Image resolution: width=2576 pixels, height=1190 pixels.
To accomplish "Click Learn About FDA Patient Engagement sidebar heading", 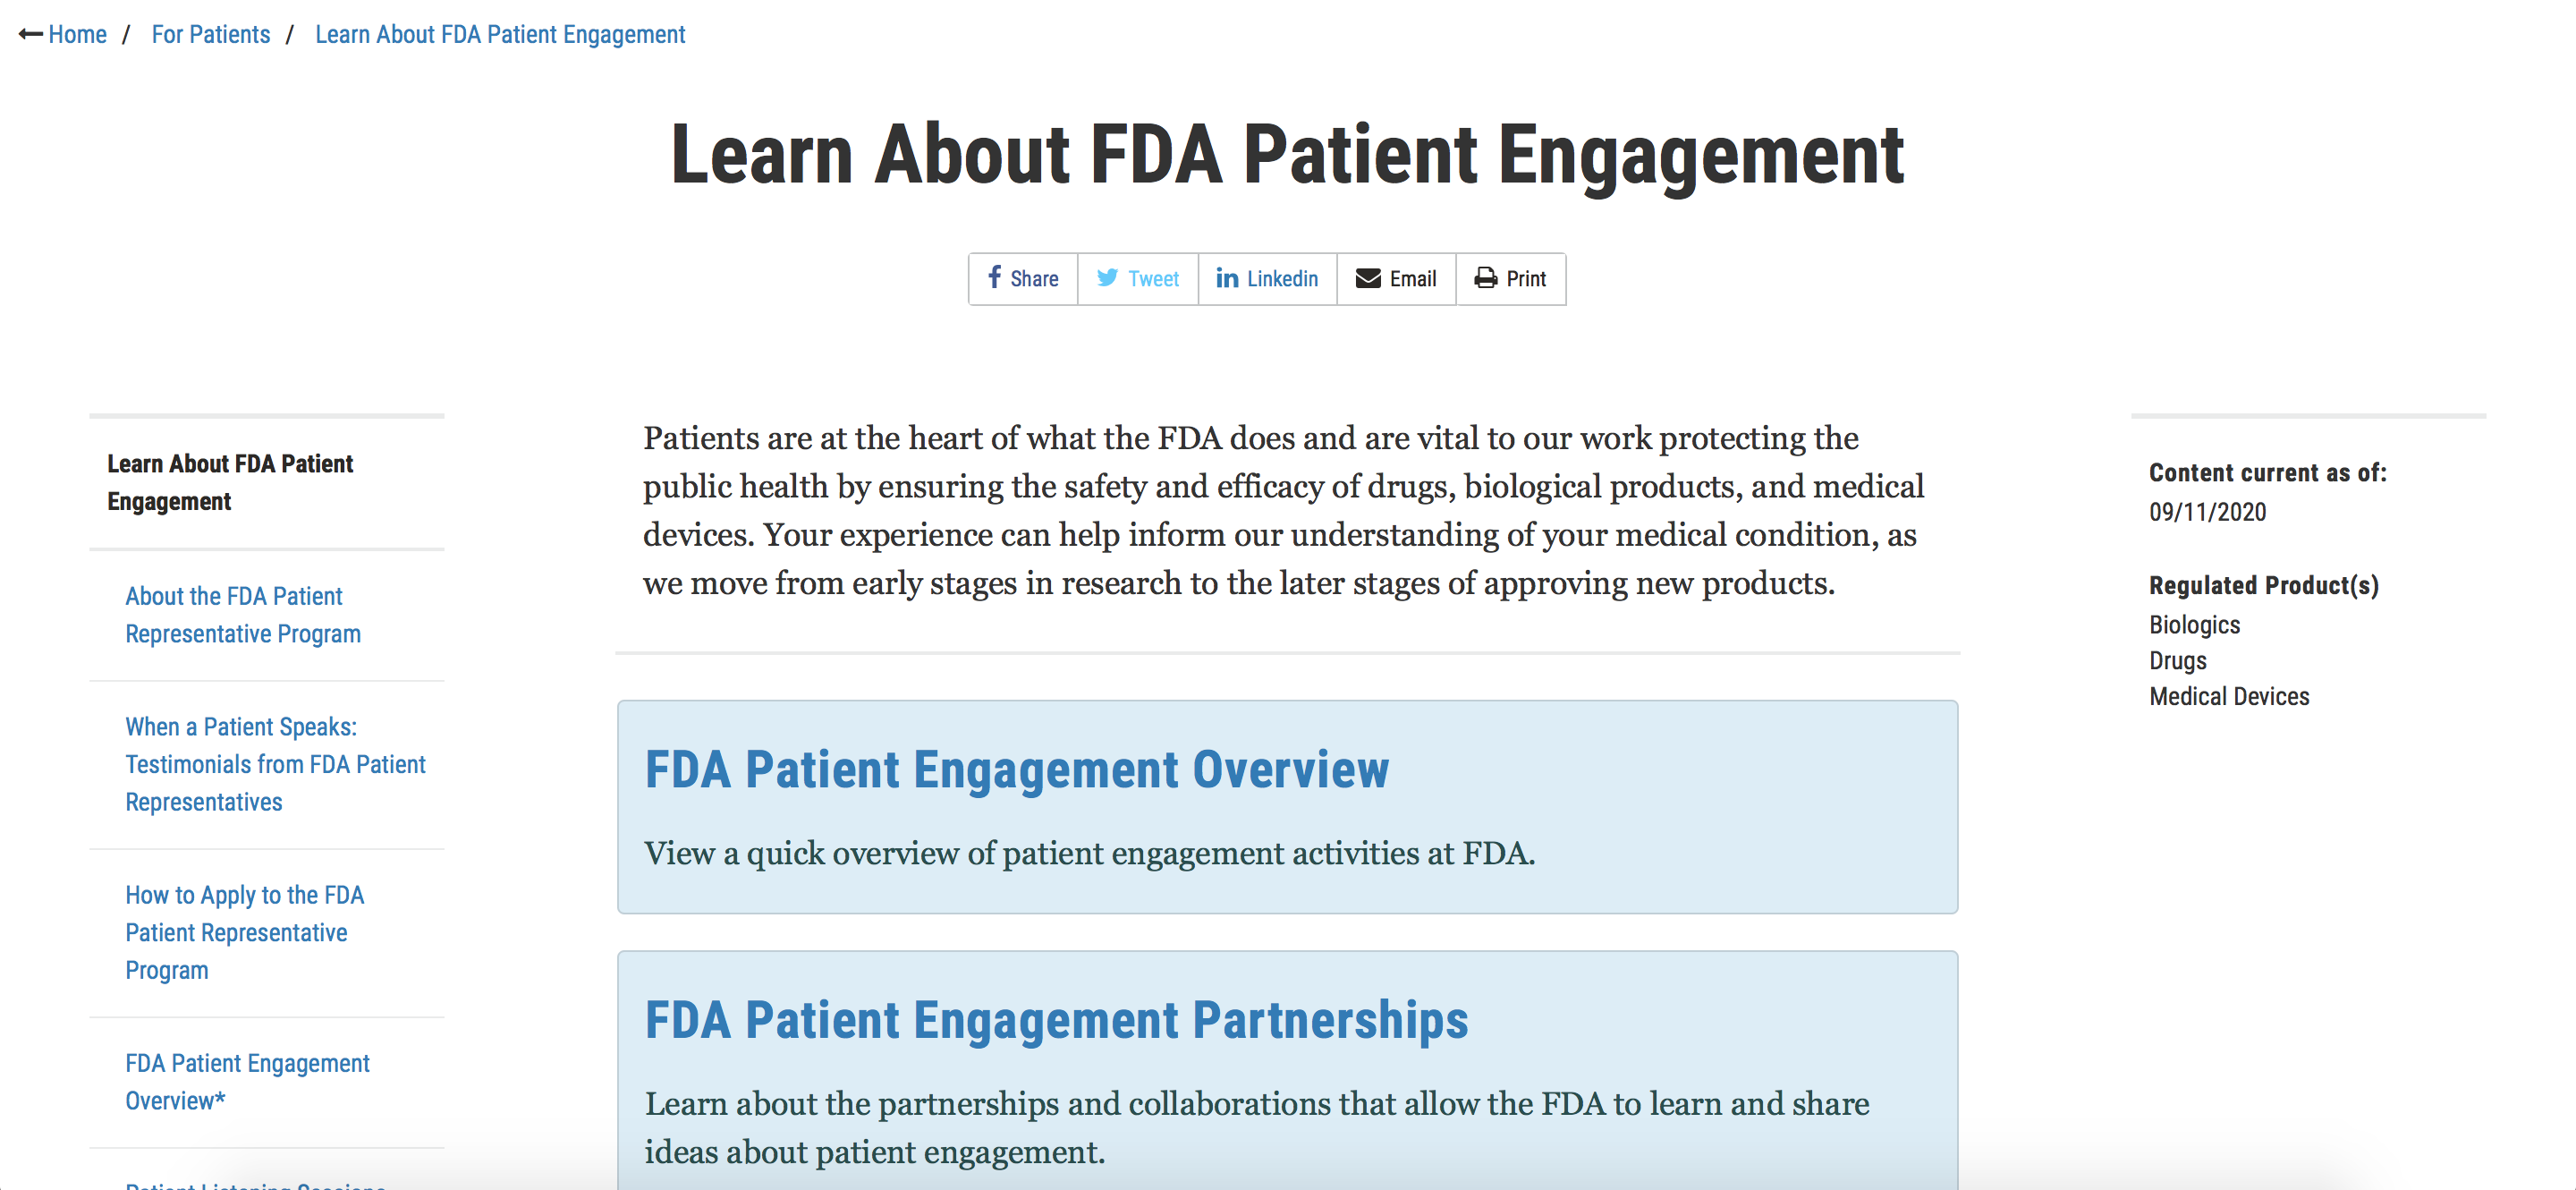I will pyautogui.click(x=229, y=482).
